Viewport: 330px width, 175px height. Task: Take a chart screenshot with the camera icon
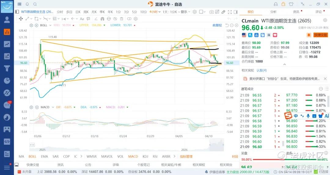click(212, 12)
